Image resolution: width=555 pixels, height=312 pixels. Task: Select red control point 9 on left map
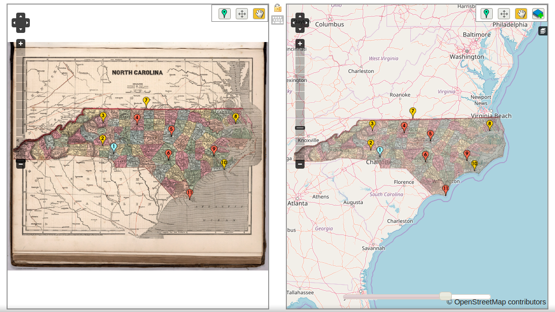pyautogui.click(x=214, y=150)
